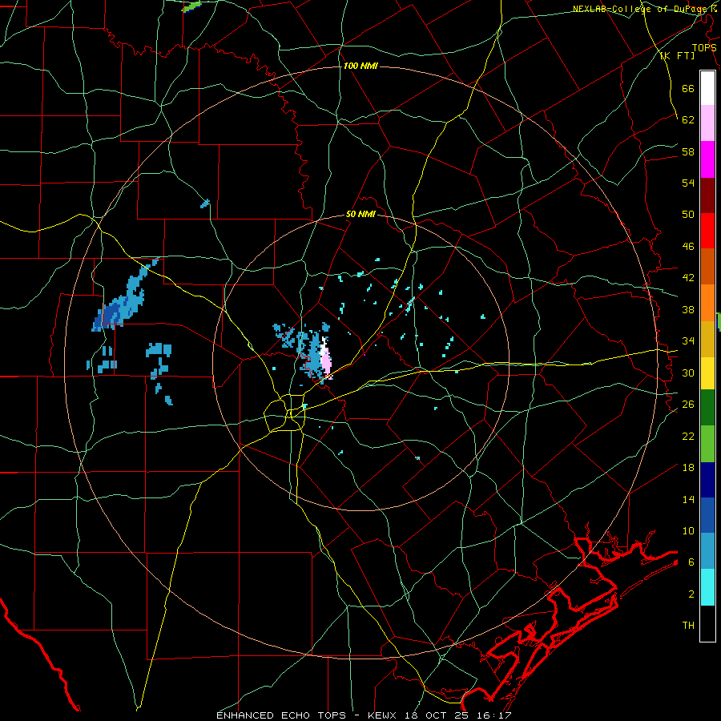Click the legend value '38'
This screenshot has height=721, width=721.
[688, 309]
